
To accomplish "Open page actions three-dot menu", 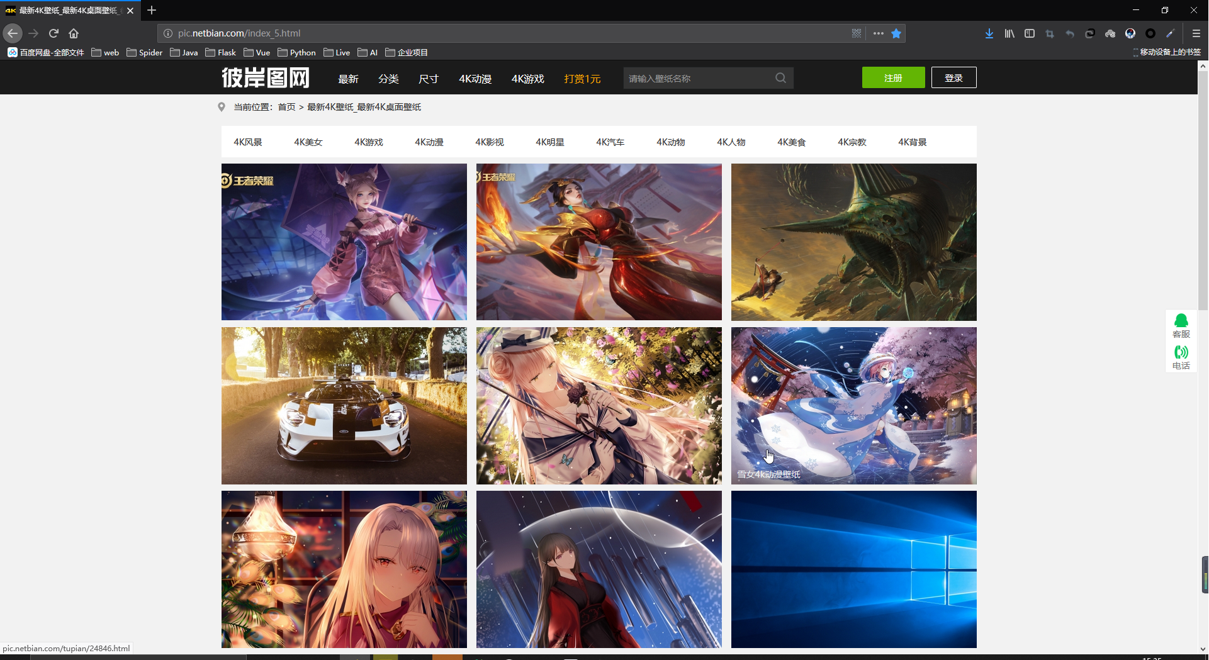I will pyautogui.click(x=879, y=33).
